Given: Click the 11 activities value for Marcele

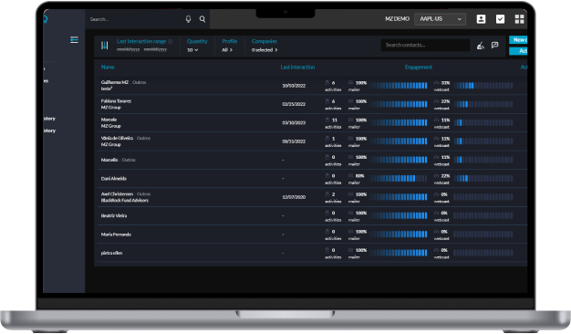Looking at the screenshot, I should [x=335, y=120].
